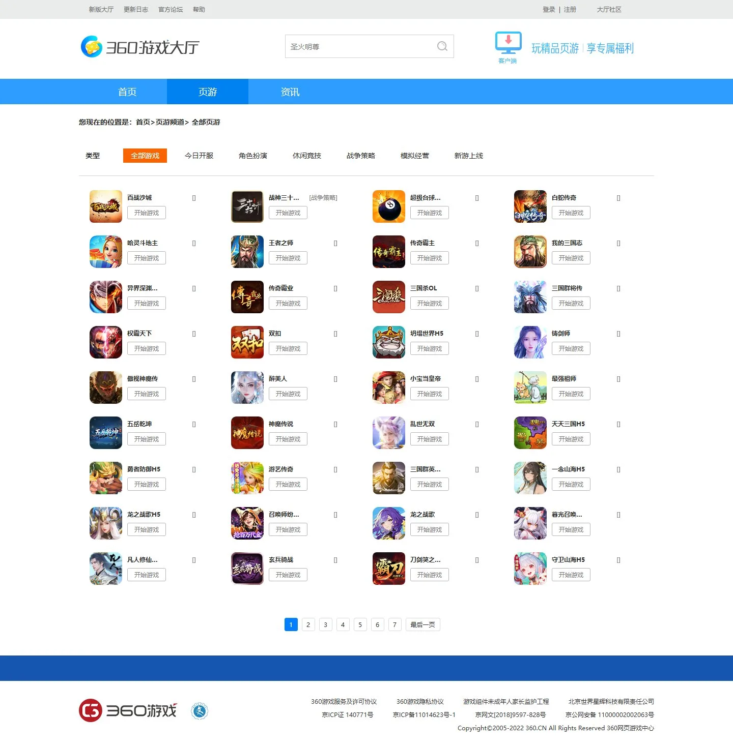Click 页游频道 in the breadcrumb
Image resolution: width=733 pixels, height=745 pixels.
pyautogui.click(x=170, y=122)
